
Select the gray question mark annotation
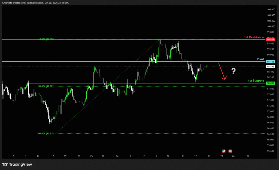pyautogui.click(x=233, y=71)
